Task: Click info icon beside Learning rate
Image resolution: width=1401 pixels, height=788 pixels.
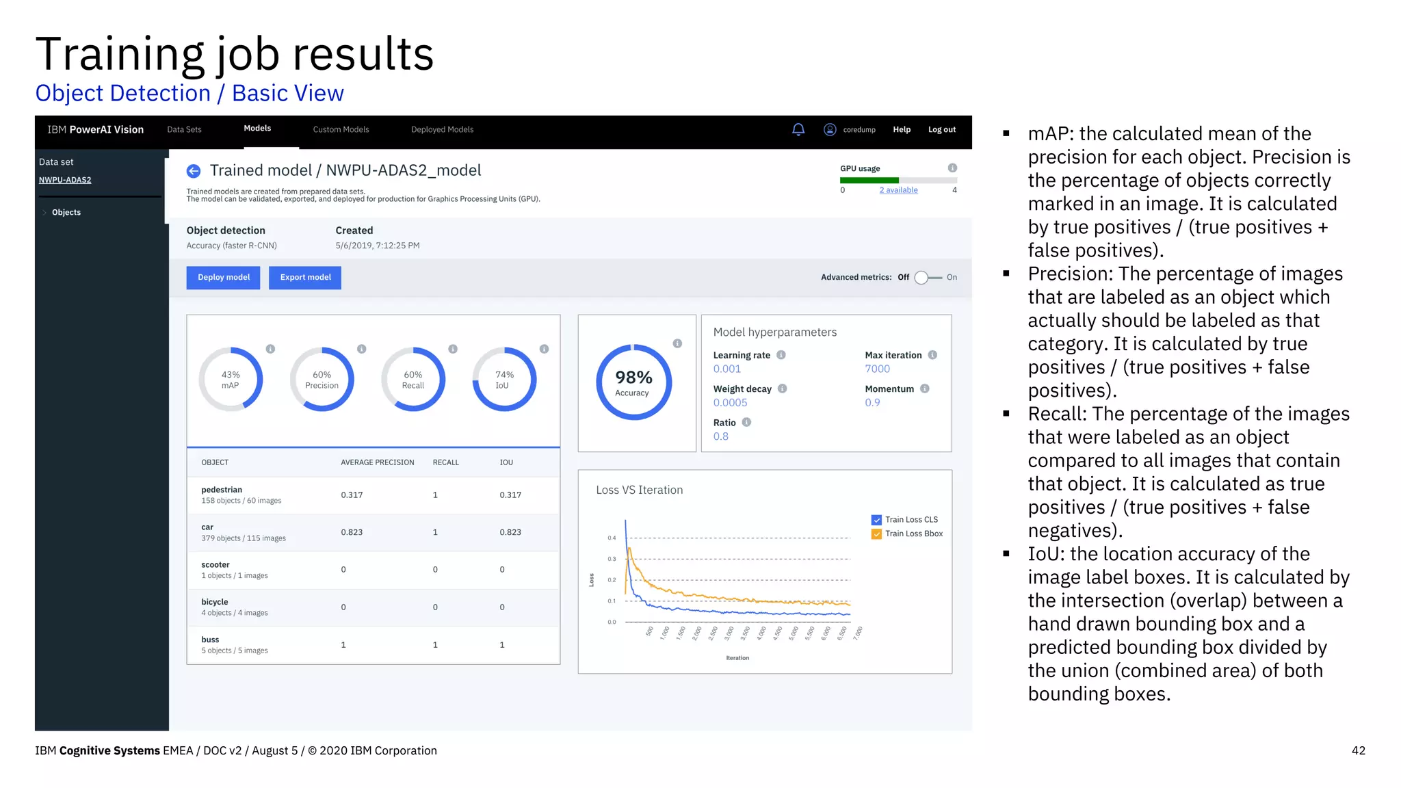Action: (781, 355)
